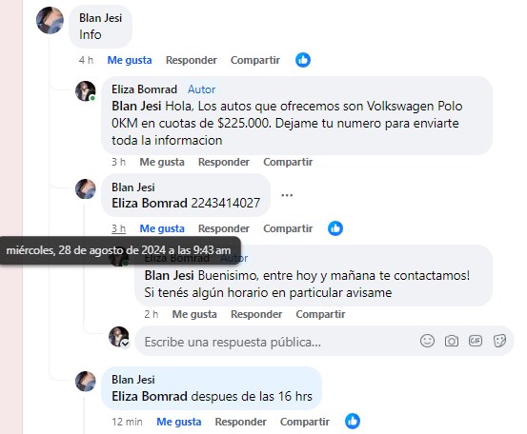Toggle Me gusta on the Volkswagen Polo reply
The height and width of the screenshot is (434, 527).
point(162,162)
